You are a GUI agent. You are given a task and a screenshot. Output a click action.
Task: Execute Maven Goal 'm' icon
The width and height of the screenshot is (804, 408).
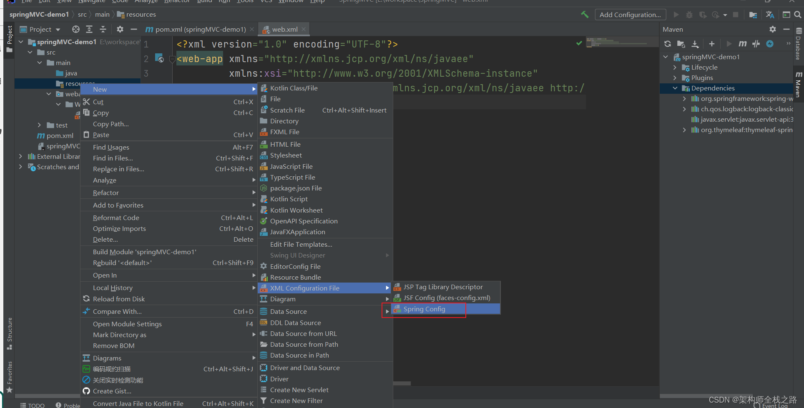pos(743,44)
